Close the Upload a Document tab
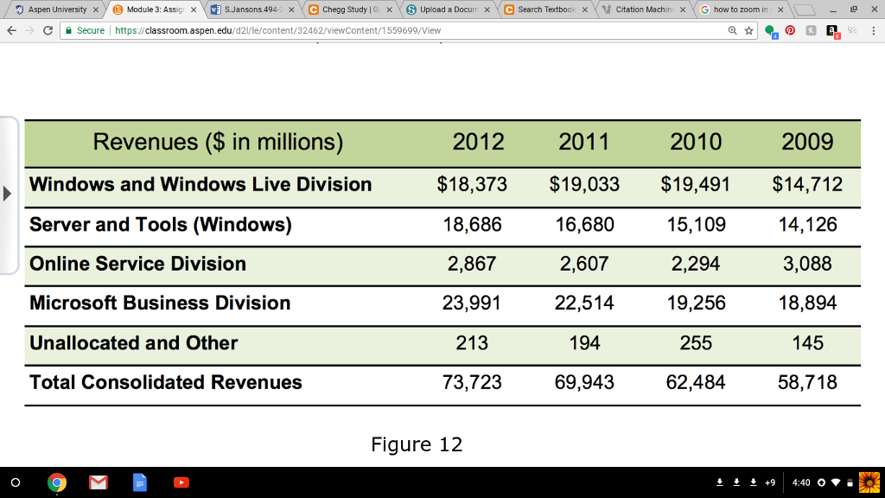 pos(487,10)
